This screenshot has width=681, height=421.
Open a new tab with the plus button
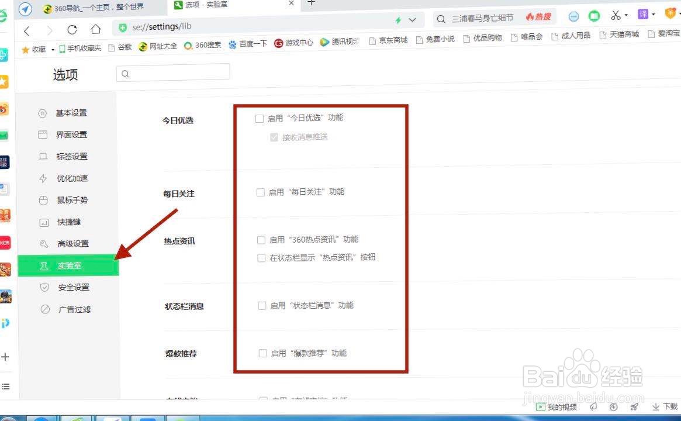point(310,4)
